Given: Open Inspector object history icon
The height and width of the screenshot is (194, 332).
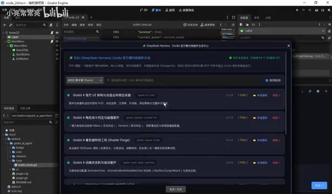Looking at the screenshot, I should [329, 24].
